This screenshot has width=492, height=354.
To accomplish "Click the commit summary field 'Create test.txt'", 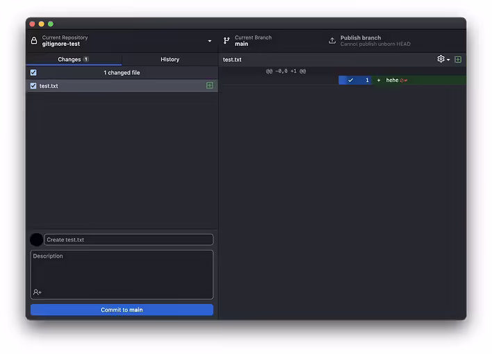I will coord(129,239).
